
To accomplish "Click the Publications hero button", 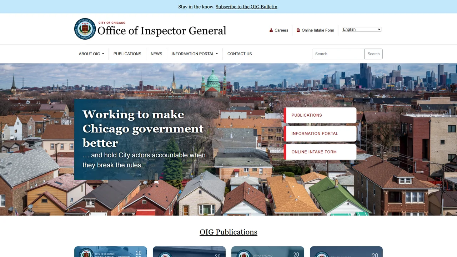I will click(320, 115).
